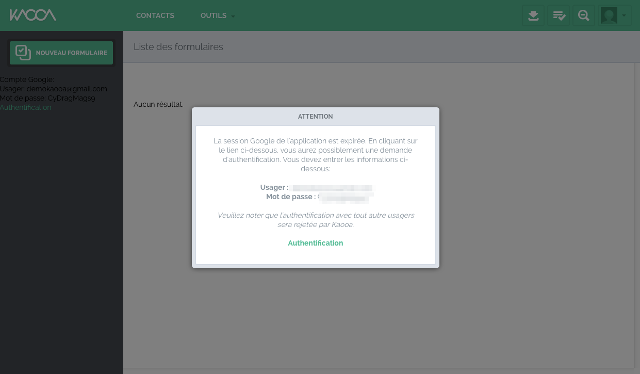Image resolution: width=640 pixels, height=374 pixels.
Task: Open the user avatar menu
Action: [x=615, y=15]
